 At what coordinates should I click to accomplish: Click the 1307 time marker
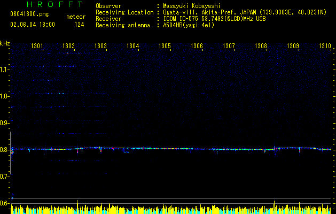229,46
